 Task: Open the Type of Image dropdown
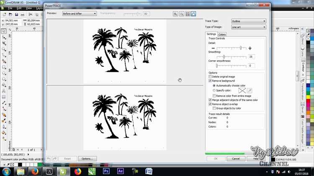point(249,27)
